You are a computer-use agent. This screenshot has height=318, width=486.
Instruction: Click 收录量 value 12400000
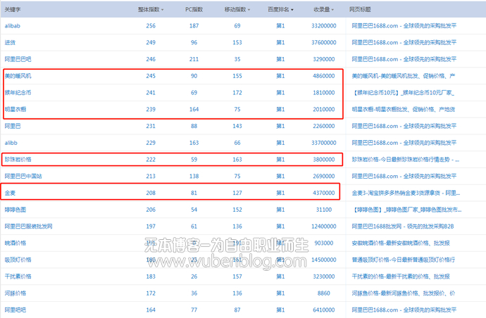point(324,227)
